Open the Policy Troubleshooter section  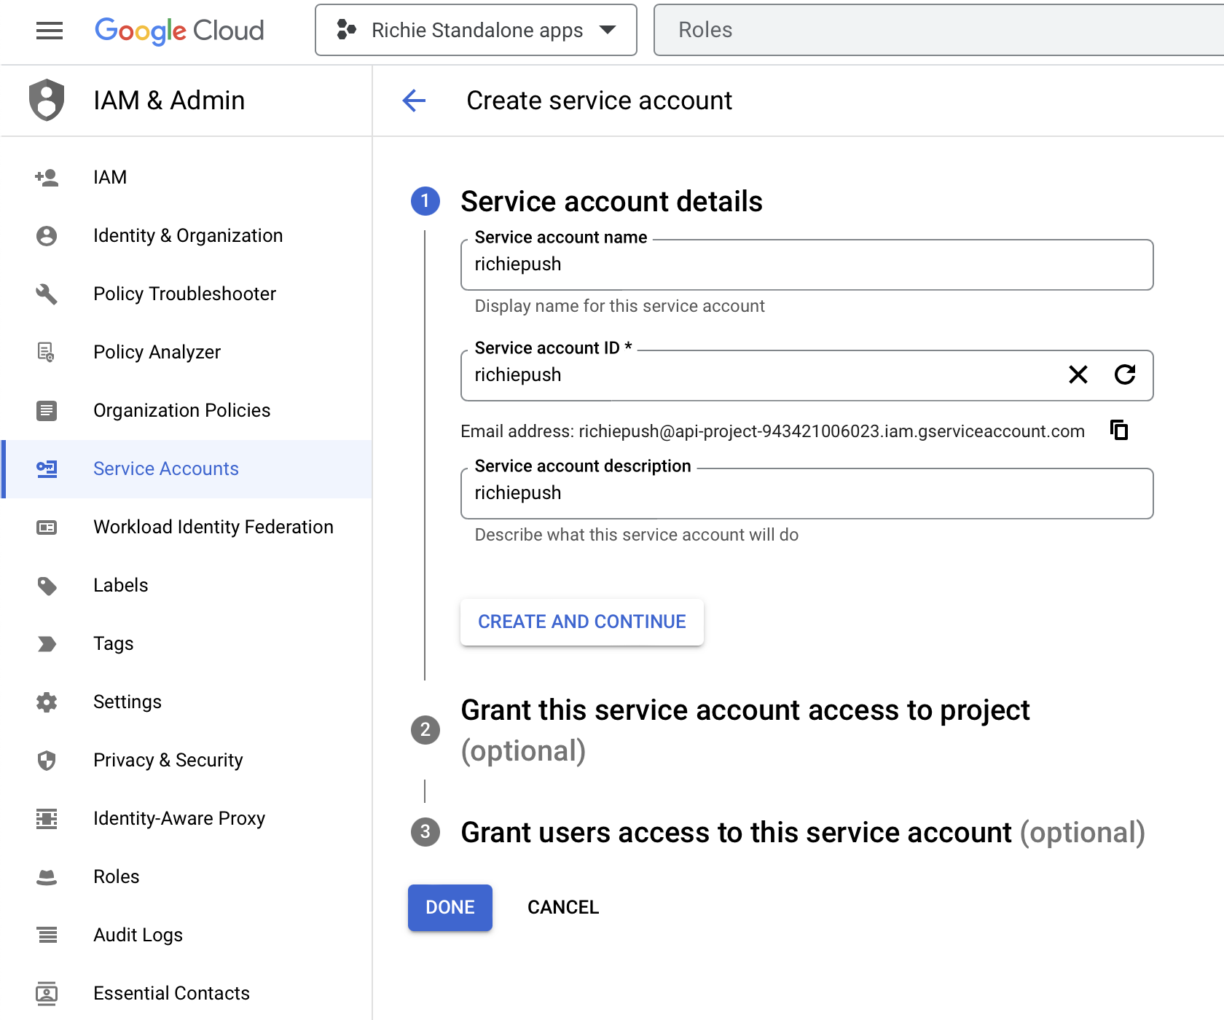coord(184,294)
